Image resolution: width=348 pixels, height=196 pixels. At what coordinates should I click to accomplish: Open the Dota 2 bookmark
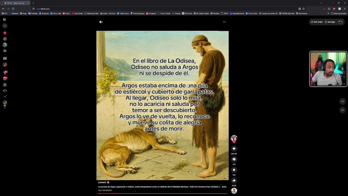pyautogui.click(x=67, y=13)
